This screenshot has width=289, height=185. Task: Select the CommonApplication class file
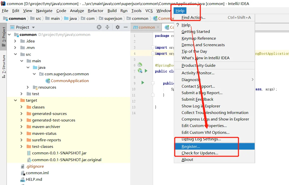pyautogui.click(x=67, y=81)
